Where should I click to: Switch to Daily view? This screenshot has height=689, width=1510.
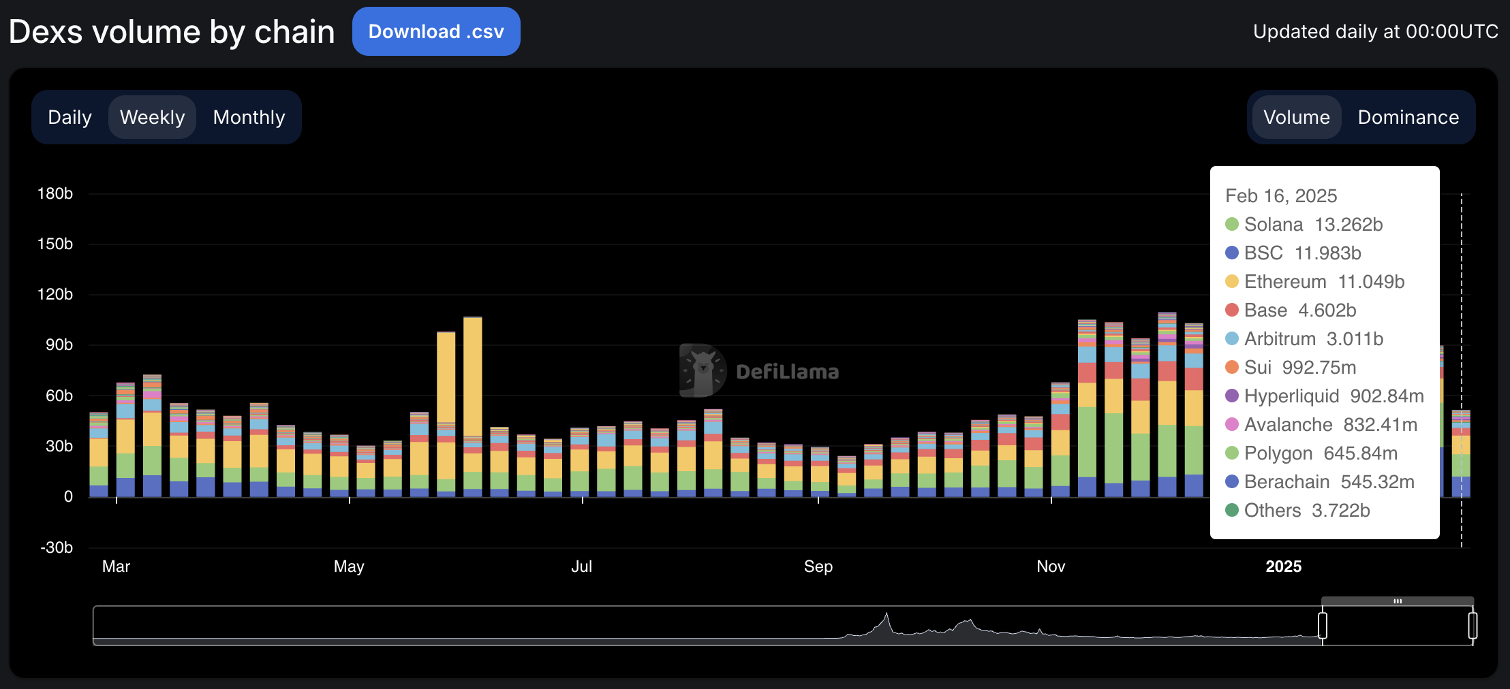[69, 116]
